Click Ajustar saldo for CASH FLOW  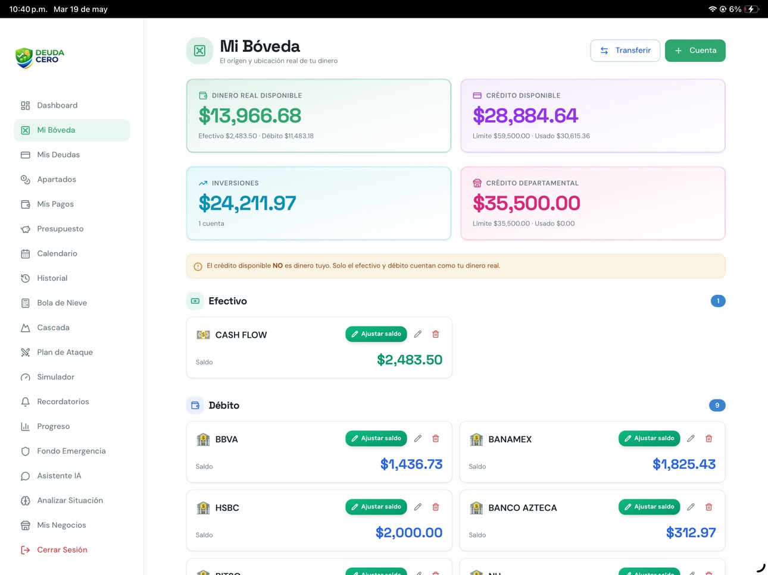click(x=376, y=334)
